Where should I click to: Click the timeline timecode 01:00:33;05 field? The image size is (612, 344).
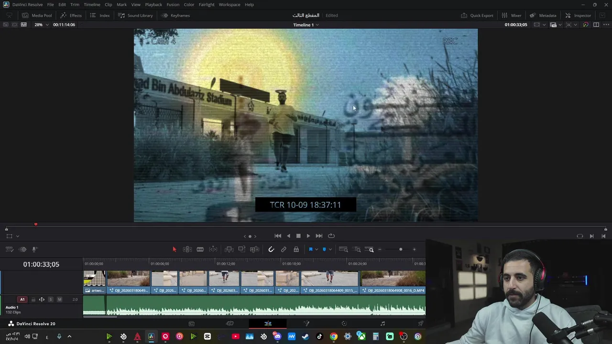point(41,264)
